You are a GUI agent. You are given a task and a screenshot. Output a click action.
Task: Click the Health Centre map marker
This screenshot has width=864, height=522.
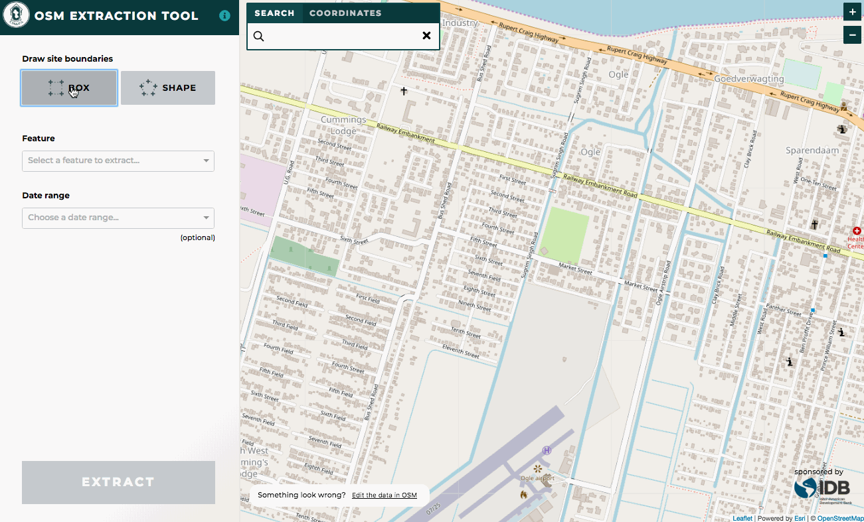click(x=857, y=231)
